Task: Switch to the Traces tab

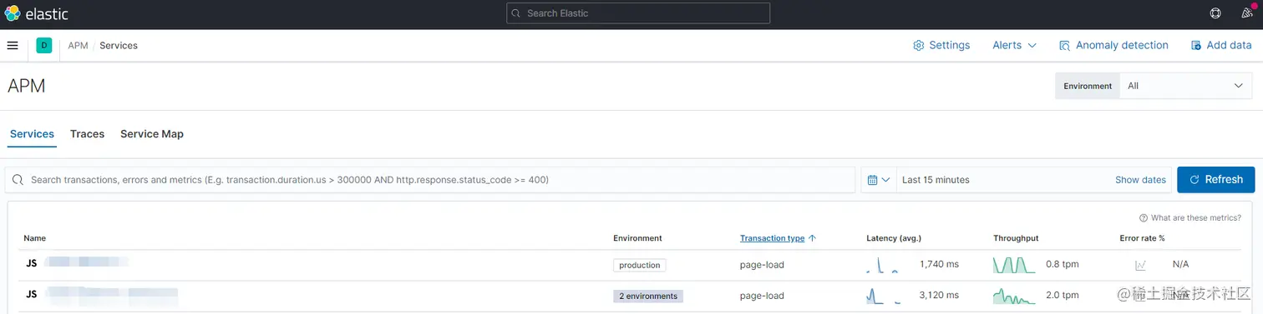Action: pos(87,134)
